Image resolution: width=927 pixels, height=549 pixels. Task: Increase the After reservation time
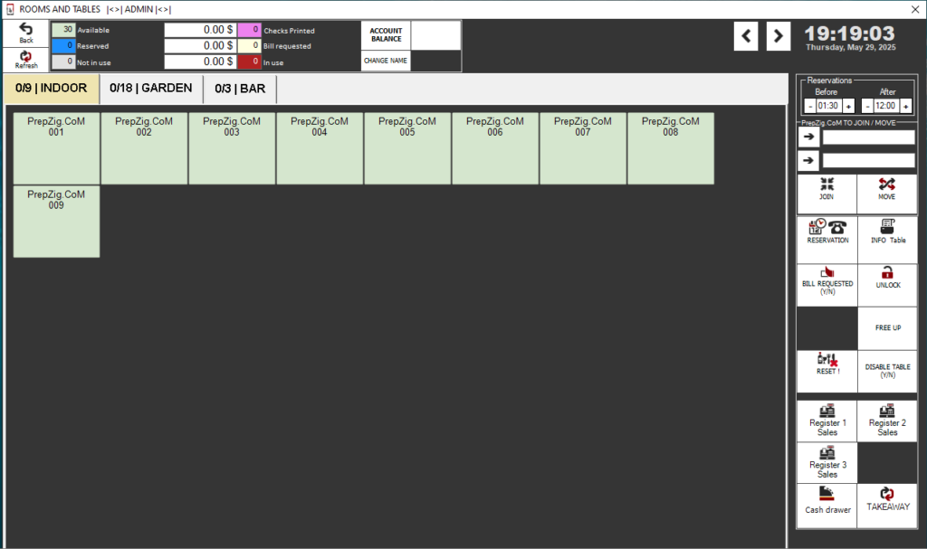tap(905, 107)
